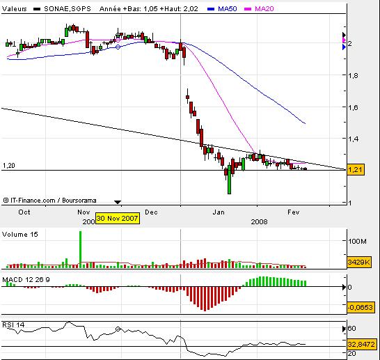Click the 100M volume axis label
This screenshot has height=360, width=380.
coord(358,241)
